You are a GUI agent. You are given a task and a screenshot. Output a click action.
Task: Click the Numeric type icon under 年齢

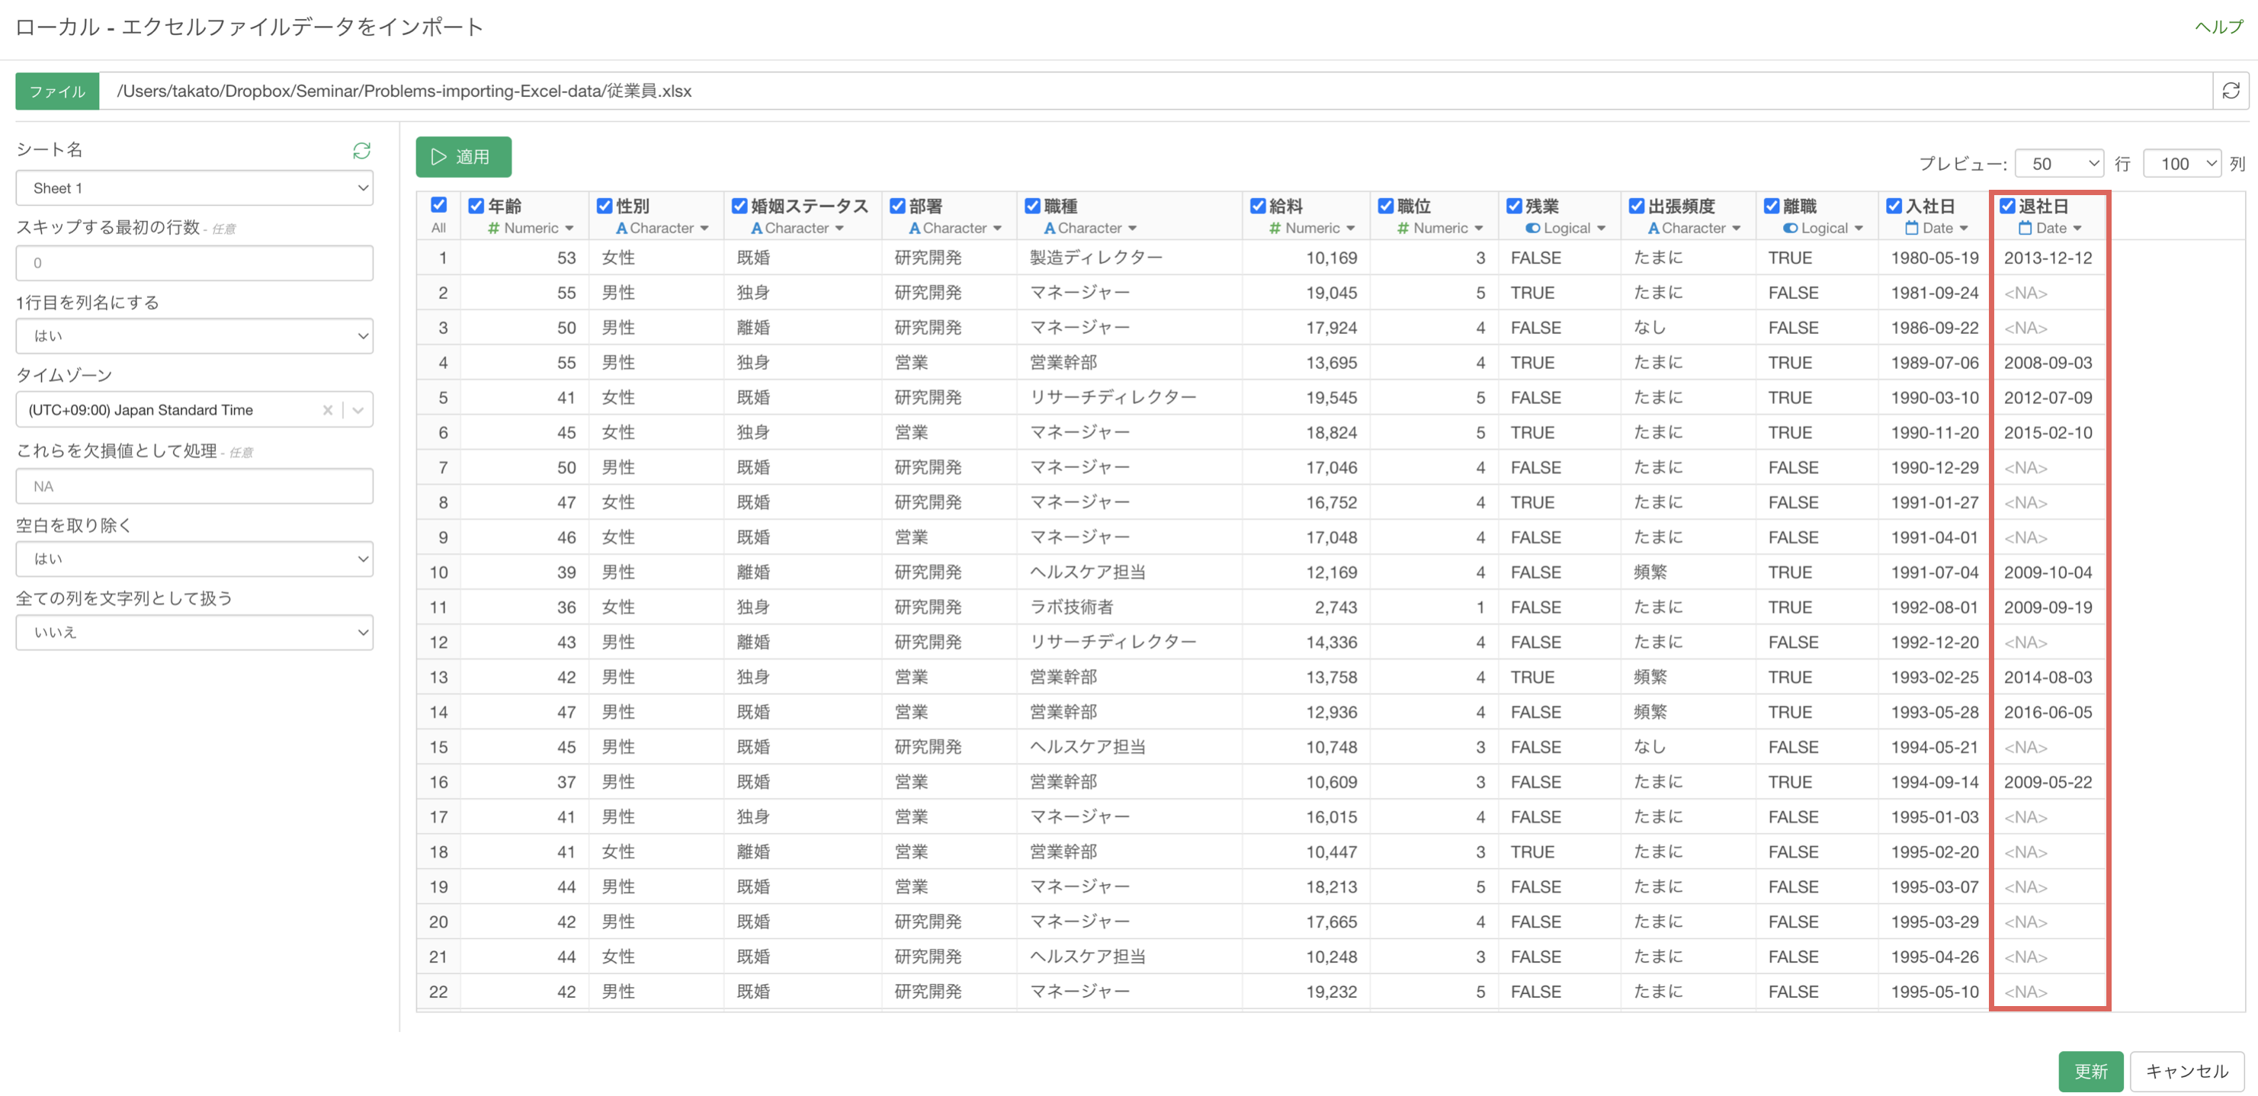point(493,228)
